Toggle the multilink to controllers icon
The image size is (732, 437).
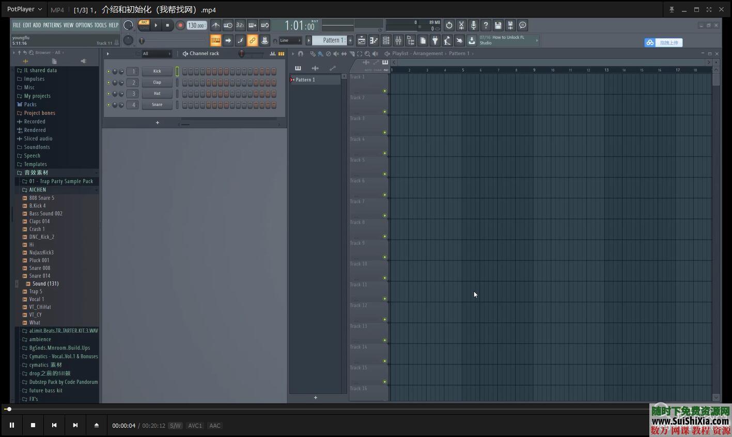click(x=264, y=40)
